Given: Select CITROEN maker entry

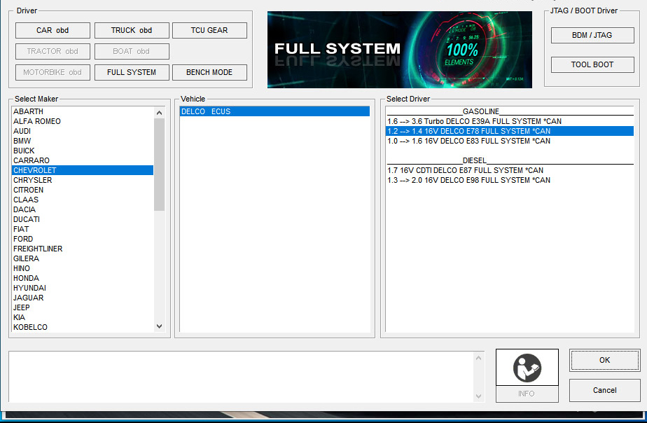Looking at the screenshot, I should click(x=83, y=190).
